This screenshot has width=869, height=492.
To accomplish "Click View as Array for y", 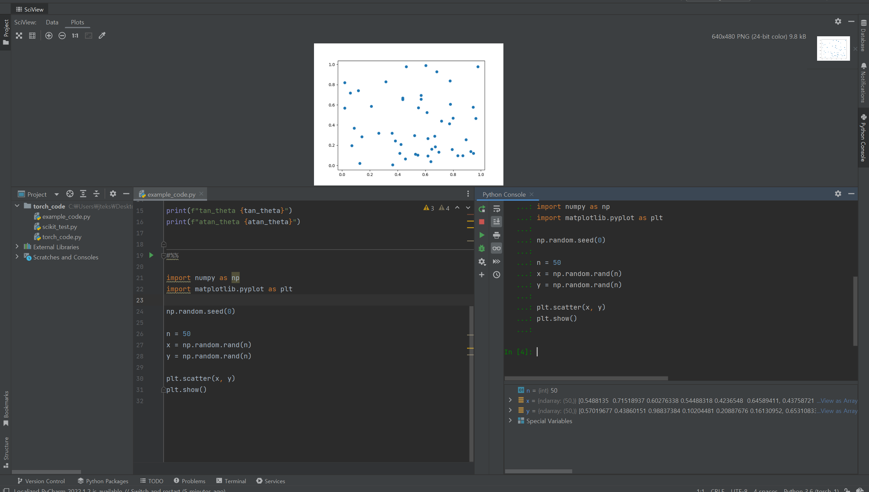I will pyautogui.click(x=838, y=411).
